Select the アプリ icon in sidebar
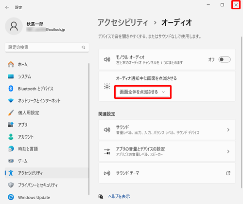 click(11, 125)
